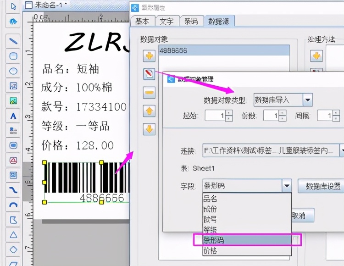Click the 数据库设置 button
This screenshot has width=344, height=266.
[322, 186]
